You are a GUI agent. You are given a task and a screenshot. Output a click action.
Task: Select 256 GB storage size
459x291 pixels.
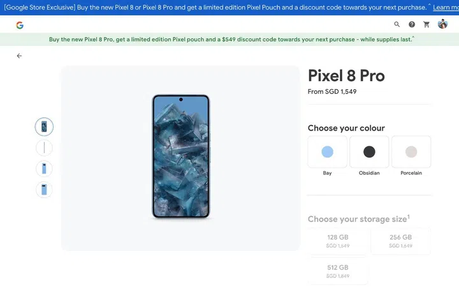[x=400, y=241]
